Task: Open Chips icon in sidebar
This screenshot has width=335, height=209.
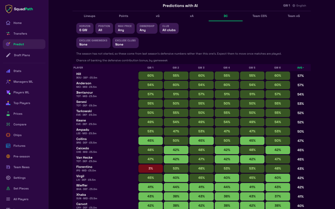Action: [8, 135]
